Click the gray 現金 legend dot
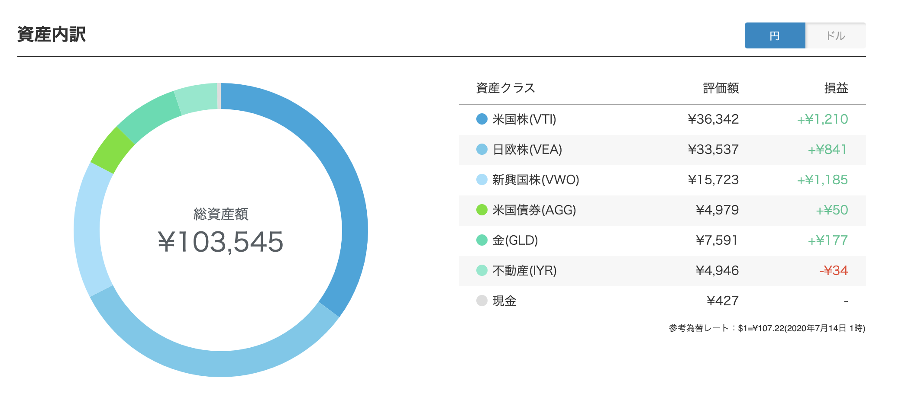Image resolution: width=905 pixels, height=397 pixels. click(482, 301)
